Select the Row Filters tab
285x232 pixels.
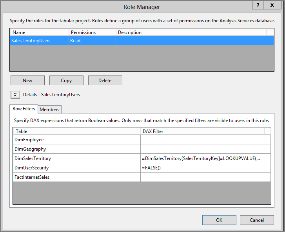pos(24,109)
